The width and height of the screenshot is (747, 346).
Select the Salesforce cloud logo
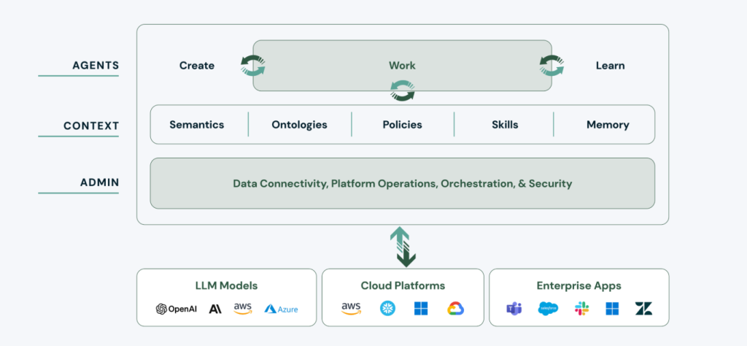pos(548,309)
